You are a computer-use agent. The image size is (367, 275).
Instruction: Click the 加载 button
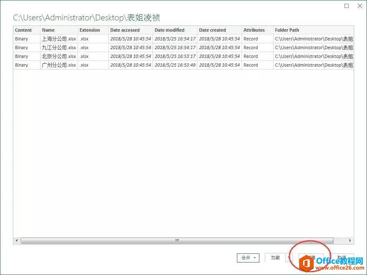coord(275,257)
